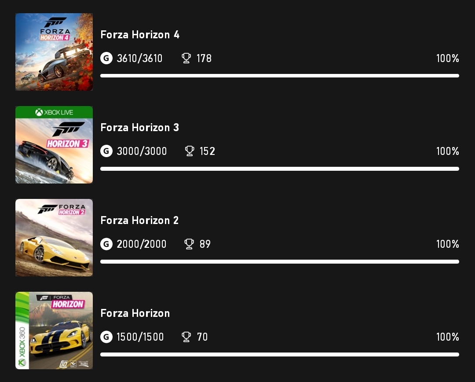Select the gamerscore icon showing 2000/2000

pos(106,244)
